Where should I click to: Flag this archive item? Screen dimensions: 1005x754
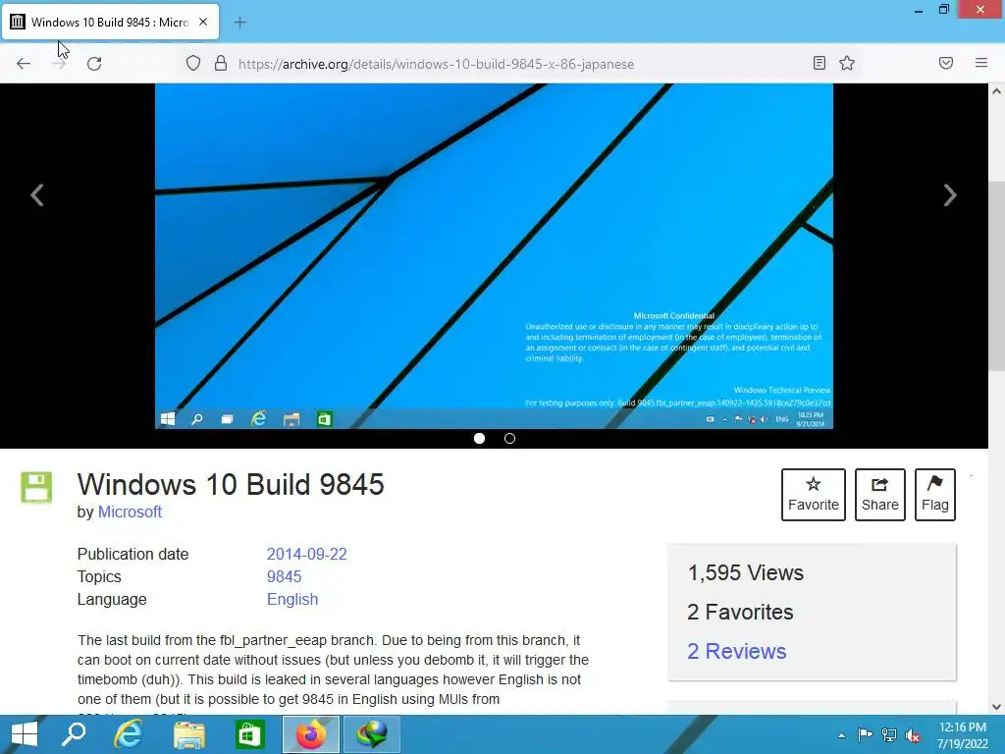point(935,495)
